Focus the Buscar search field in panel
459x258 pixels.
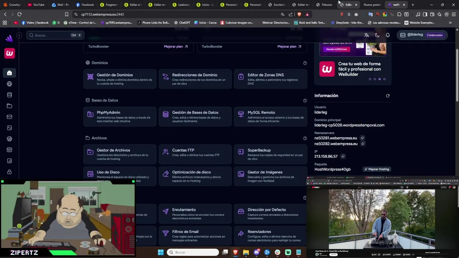tap(55, 35)
